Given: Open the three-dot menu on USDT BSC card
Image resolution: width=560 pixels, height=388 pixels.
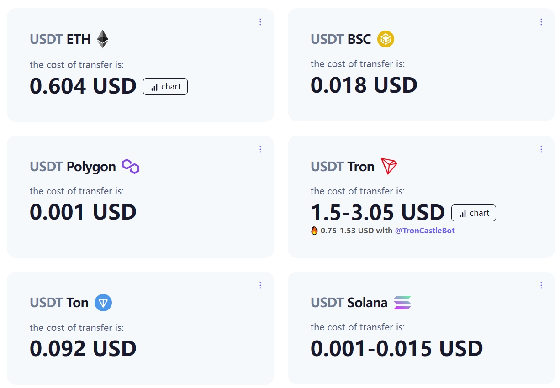Looking at the screenshot, I should point(541,22).
